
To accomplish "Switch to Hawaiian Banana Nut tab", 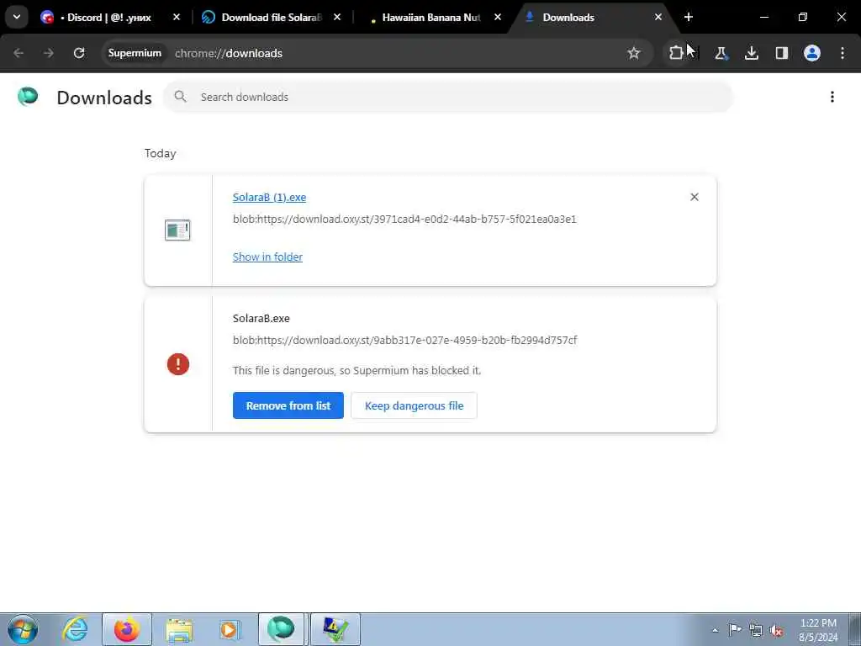I will point(428,18).
